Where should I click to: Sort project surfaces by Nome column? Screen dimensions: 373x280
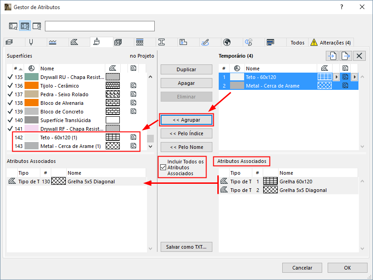[72, 69]
